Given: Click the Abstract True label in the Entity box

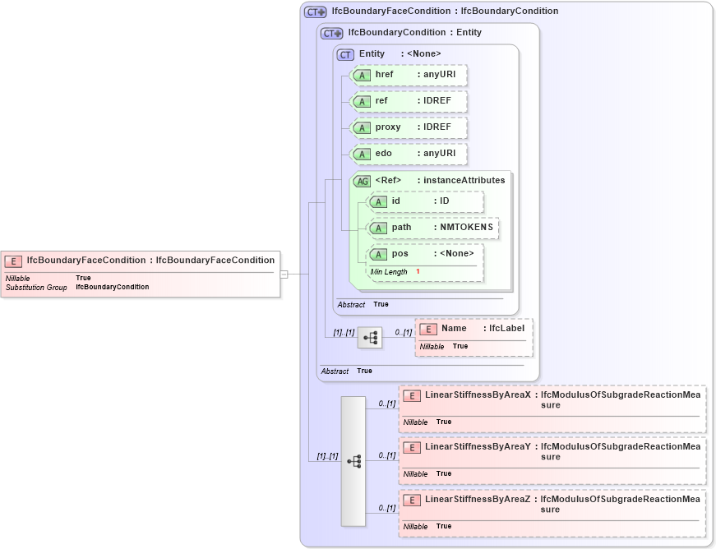Looking at the screenshot, I should (x=352, y=304).
